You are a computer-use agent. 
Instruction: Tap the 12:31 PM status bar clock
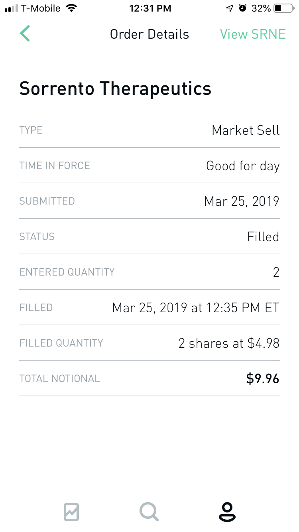[150, 8]
